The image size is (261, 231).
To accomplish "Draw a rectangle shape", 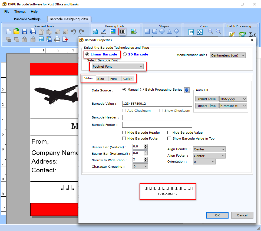I will click(147, 31).
